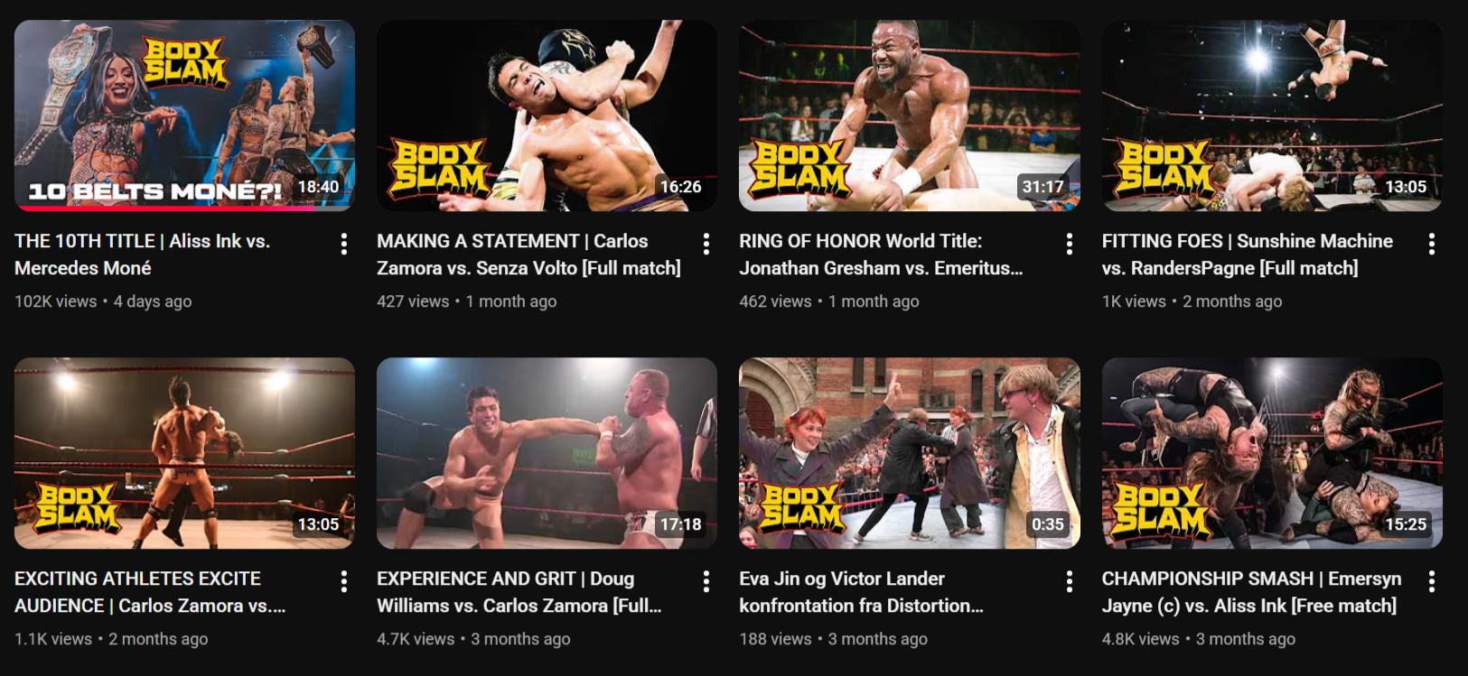Open the 0:35 Distortion confrontation thumbnail
Image resolution: width=1468 pixels, height=676 pixels.
click(x=909, y=453)
